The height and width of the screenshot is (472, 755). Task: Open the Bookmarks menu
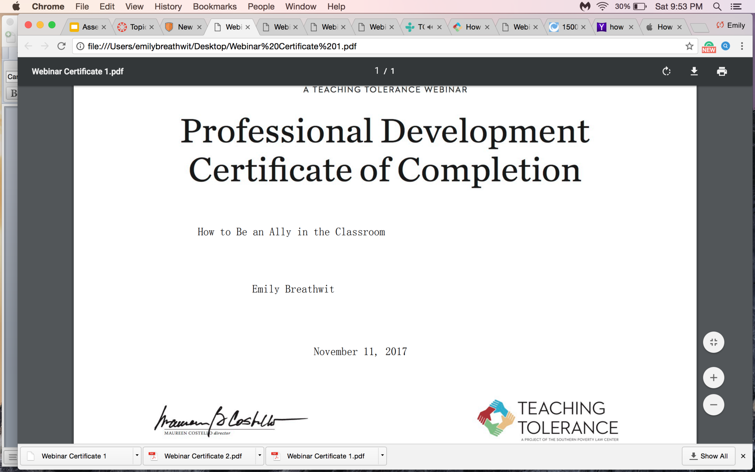coord(215,7)
